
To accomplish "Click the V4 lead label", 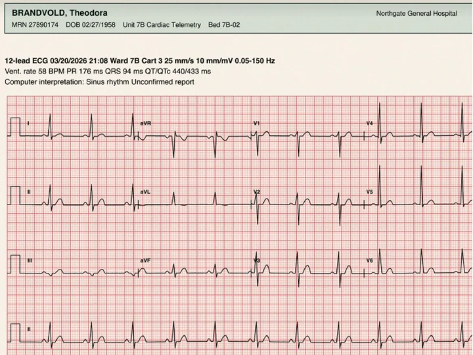I will [x=369, y=123].
